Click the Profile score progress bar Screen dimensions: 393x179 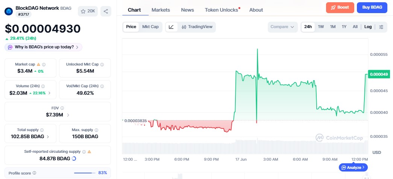(85, 173)
